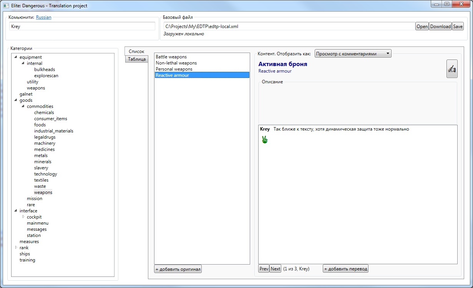Image resolution: width=473 pixels, height=288 pixels.
Task: Select consumer_items in the category tree
Action: [51, 119]
